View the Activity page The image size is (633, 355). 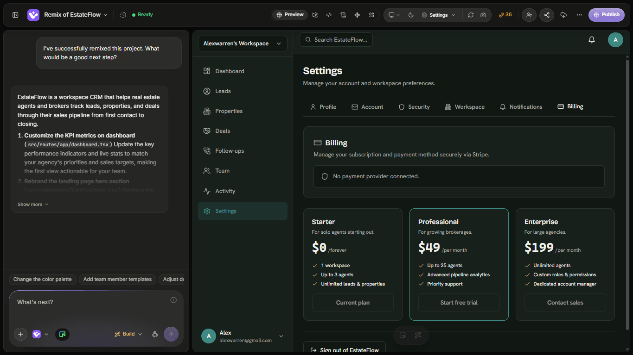(243, 191)
